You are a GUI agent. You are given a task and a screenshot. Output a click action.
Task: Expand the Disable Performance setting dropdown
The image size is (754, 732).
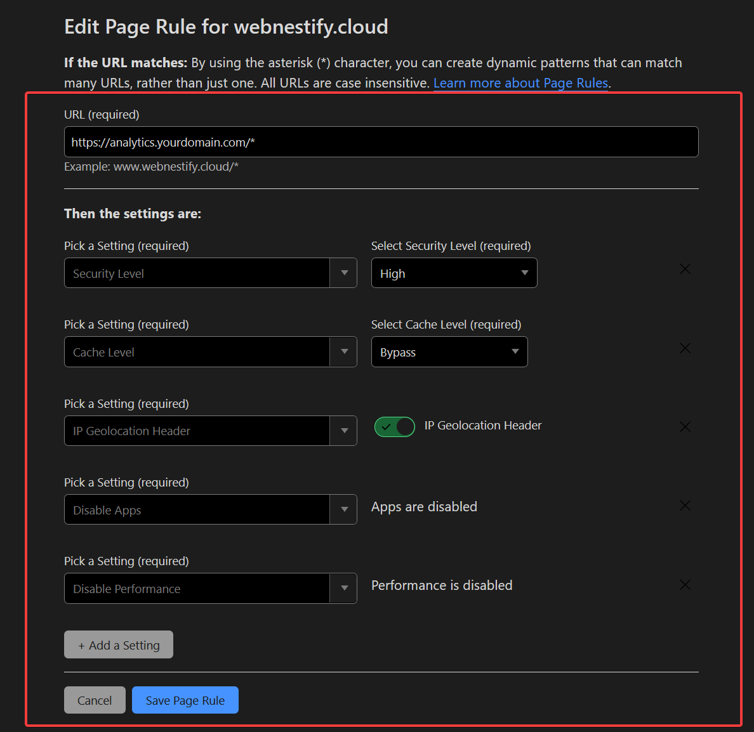click(x=197, y=589)
